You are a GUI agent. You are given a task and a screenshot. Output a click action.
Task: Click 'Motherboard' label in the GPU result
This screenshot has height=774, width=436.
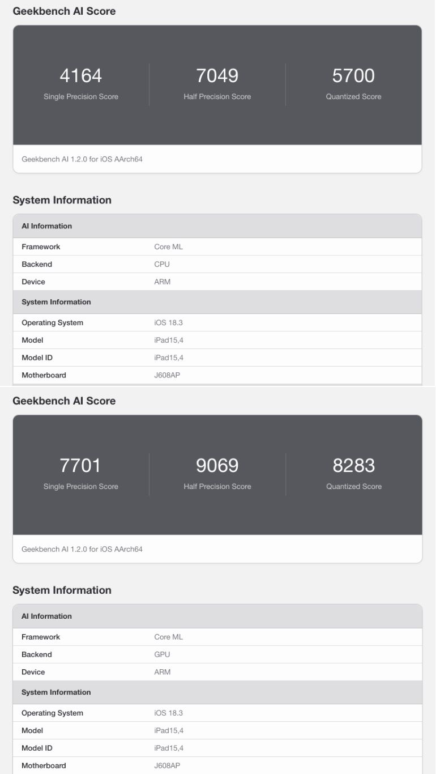pos(44,766)
